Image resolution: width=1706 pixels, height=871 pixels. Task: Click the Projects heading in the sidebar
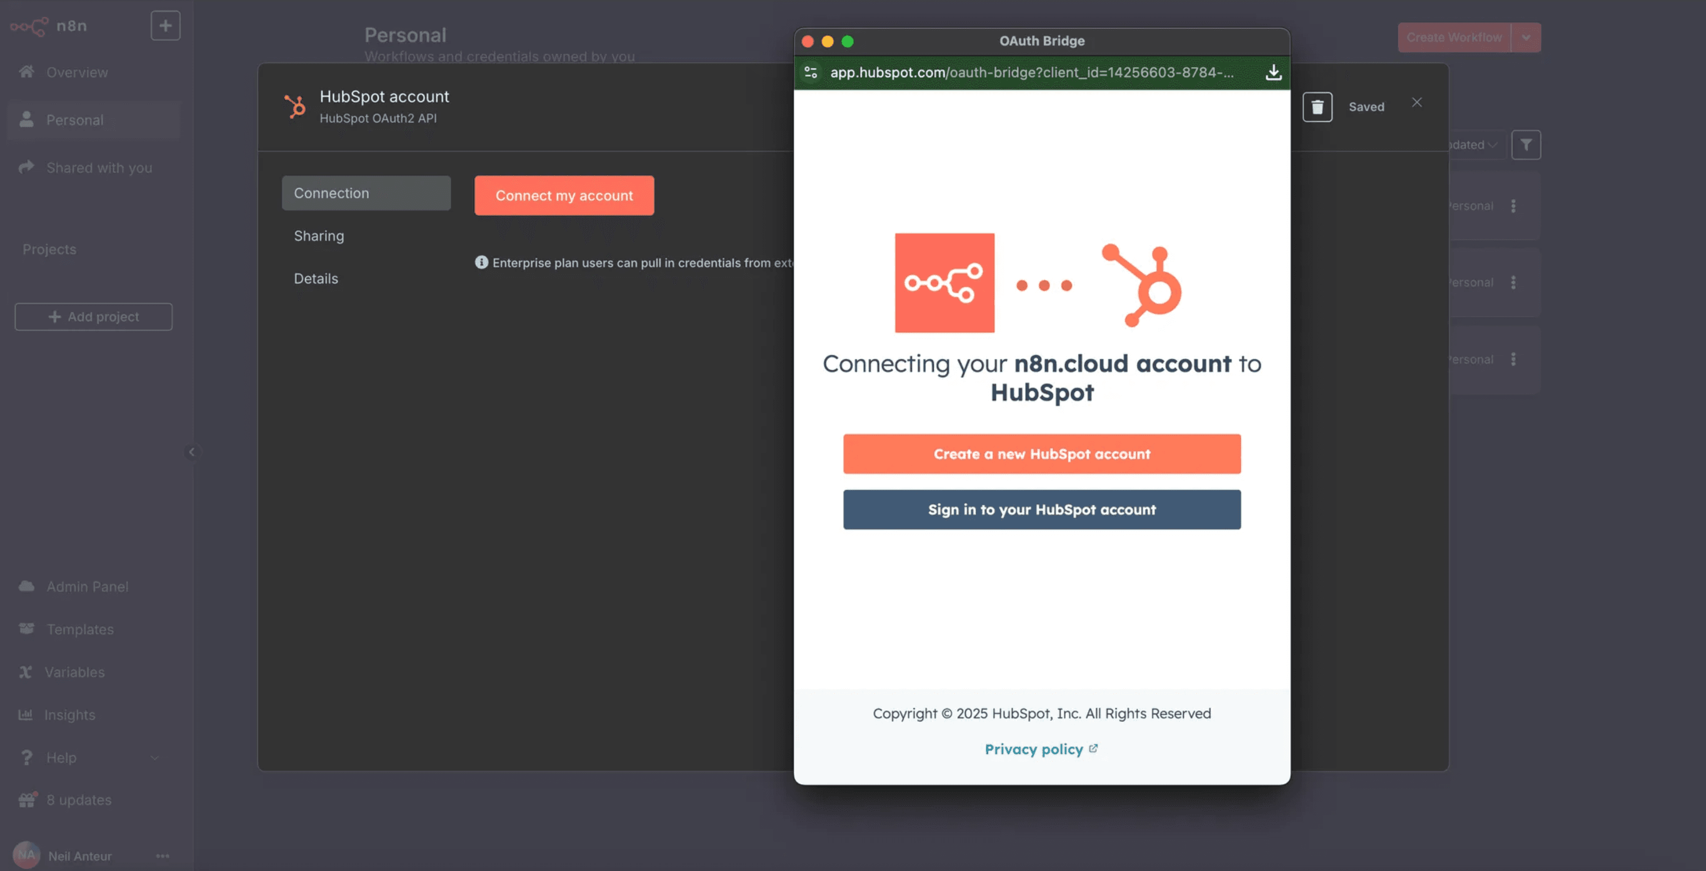[x=49, y=249]
